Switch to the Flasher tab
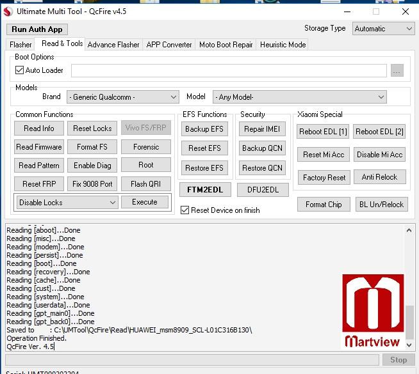419x374 pixels. [x=21, y=45]
